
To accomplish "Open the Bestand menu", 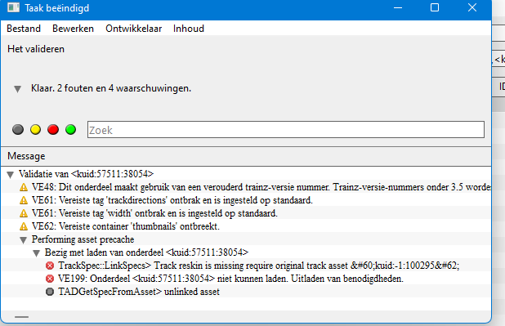I will point(24,29).
